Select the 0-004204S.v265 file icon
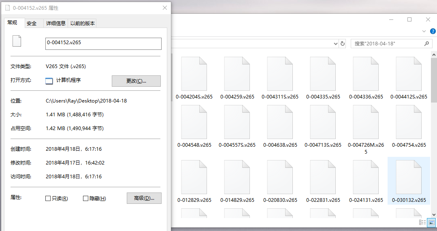This screenshot has width=437, height=231. [x=194, y=74]
